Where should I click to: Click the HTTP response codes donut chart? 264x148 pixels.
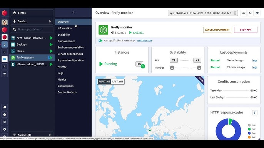coord(228,129)
